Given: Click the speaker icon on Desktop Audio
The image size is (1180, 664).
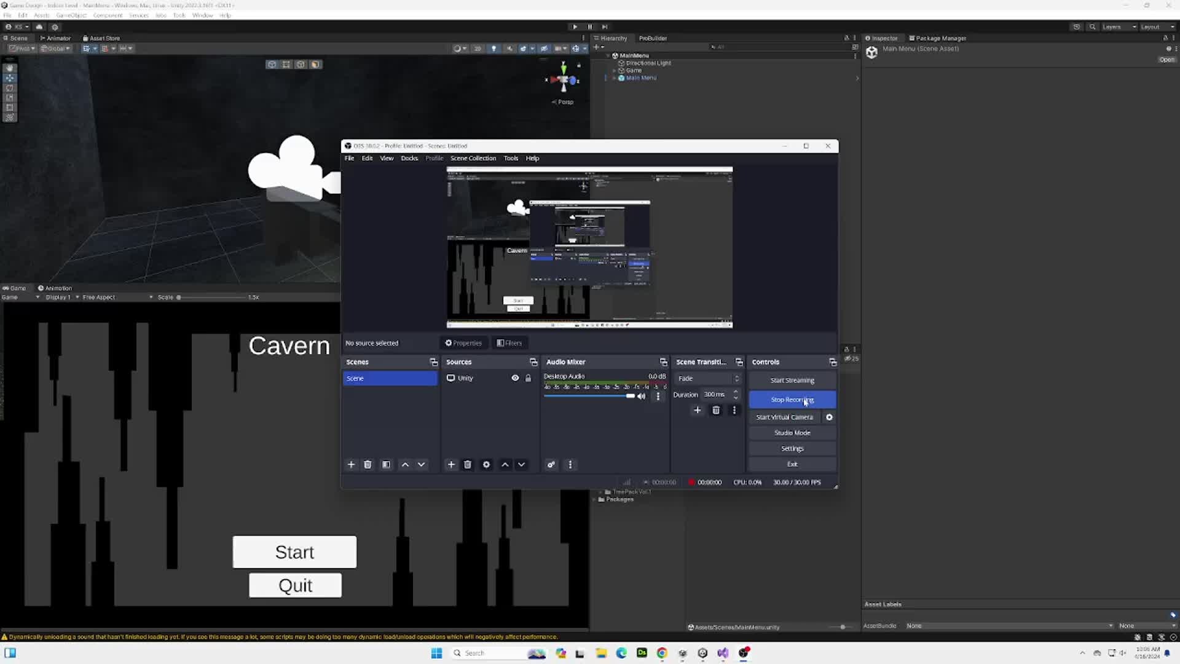Looking at the screenshot, I should 641,396.
